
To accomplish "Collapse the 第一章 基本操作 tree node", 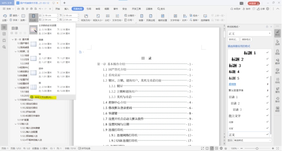I will coord(13,39).
